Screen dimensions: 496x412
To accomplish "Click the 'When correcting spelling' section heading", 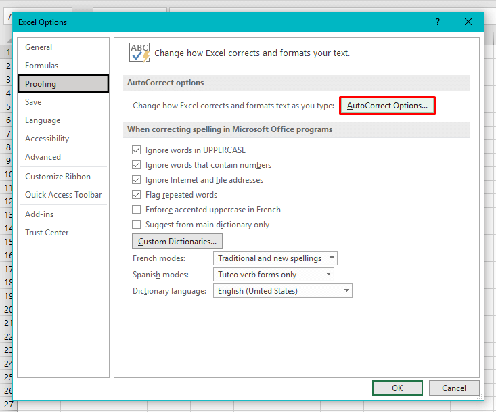I will pos(229,129).
